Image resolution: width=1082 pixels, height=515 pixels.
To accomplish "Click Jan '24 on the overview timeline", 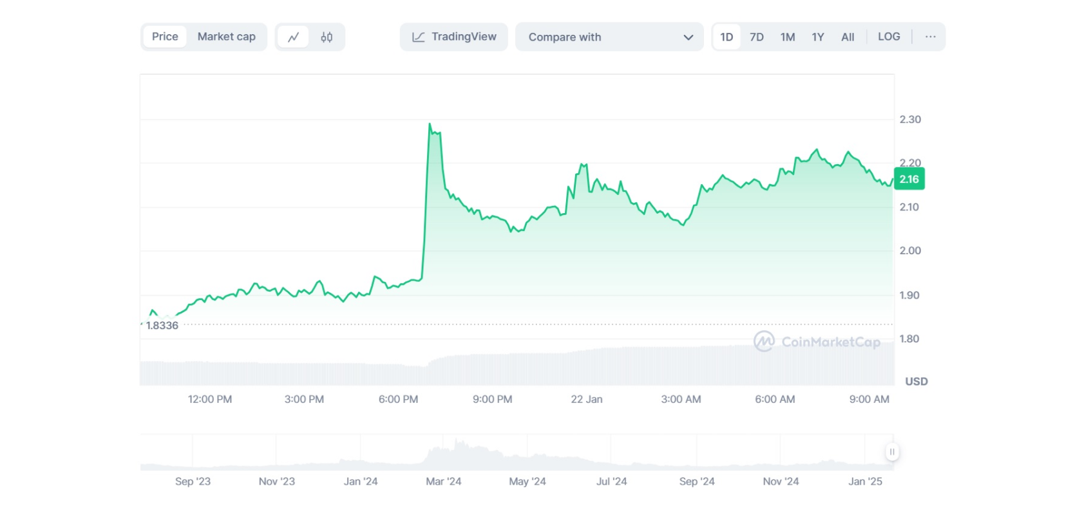I will point(361,482).
